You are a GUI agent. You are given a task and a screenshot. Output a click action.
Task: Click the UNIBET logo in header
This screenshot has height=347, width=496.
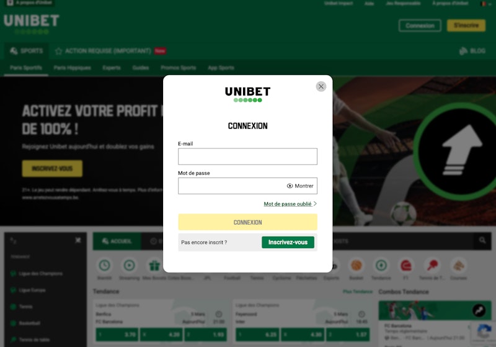tap(32, 24)
